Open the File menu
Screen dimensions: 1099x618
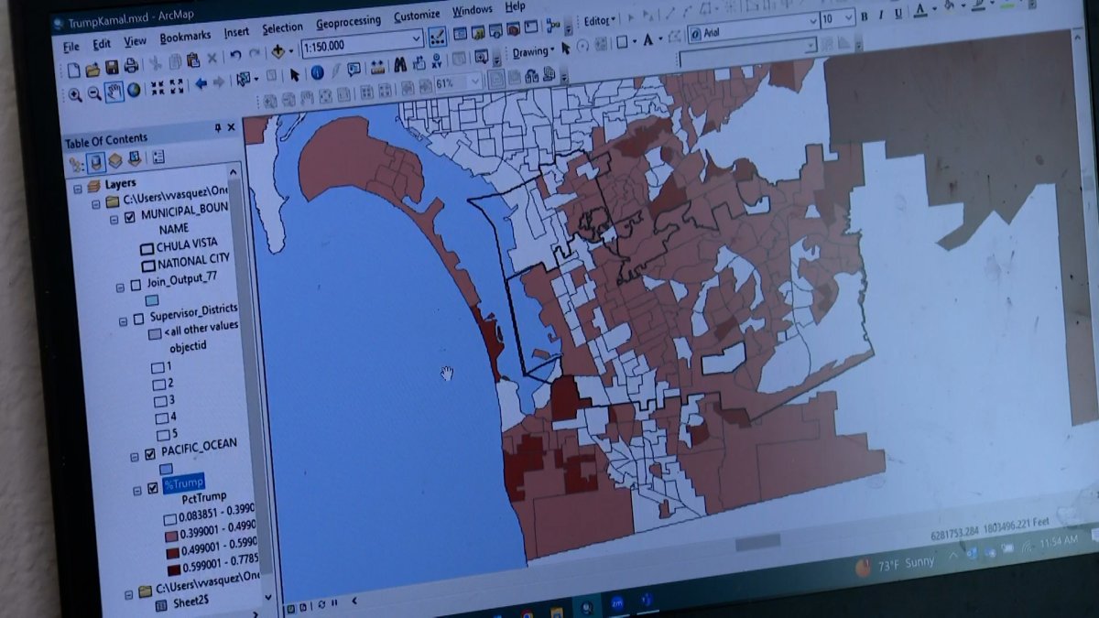click(x=71, y=46)
